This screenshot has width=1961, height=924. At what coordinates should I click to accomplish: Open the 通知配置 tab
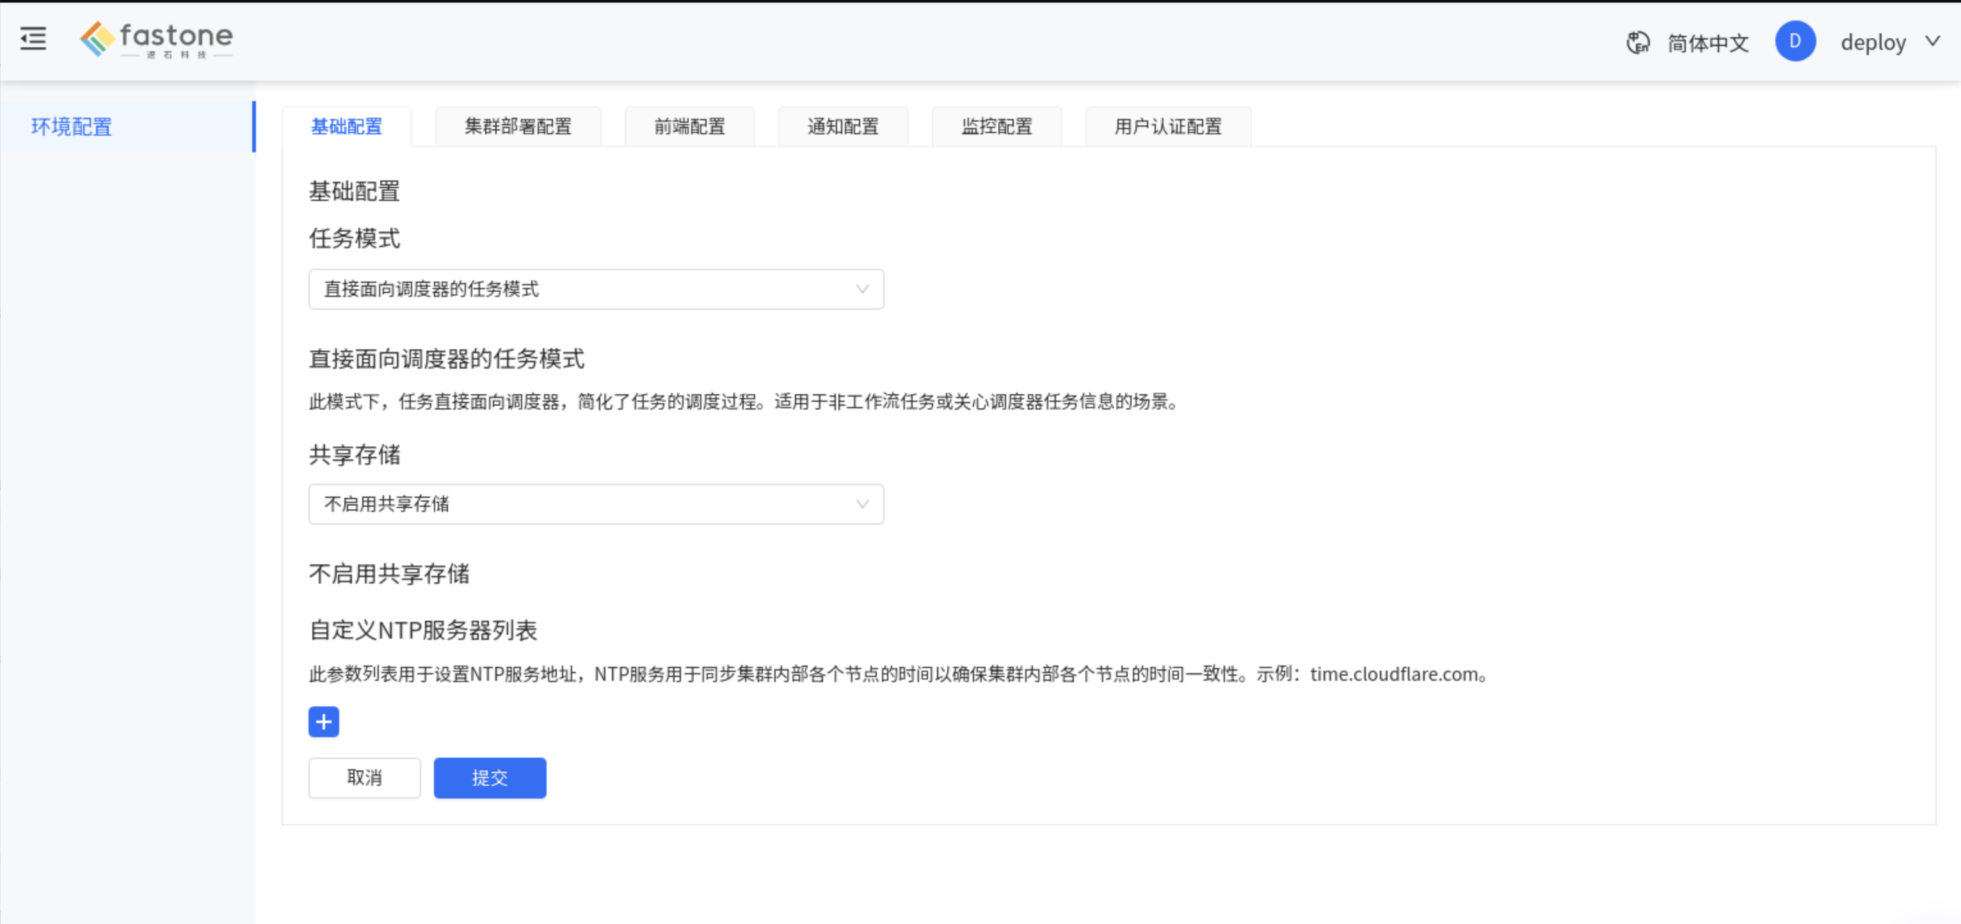(x=844, y=126)
